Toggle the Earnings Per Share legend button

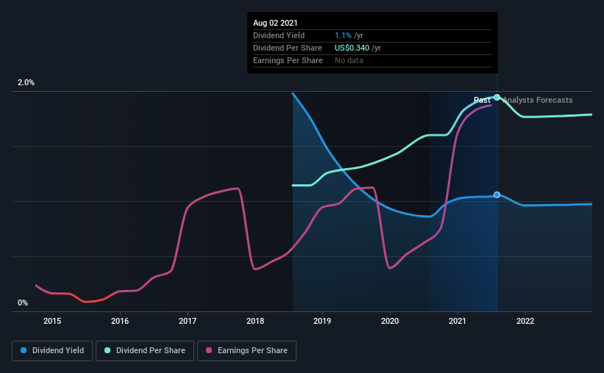247,351
